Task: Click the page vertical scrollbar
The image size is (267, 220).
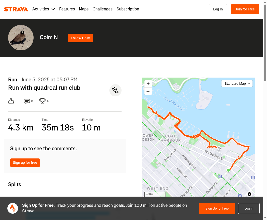Action: (x=265, y=43)
